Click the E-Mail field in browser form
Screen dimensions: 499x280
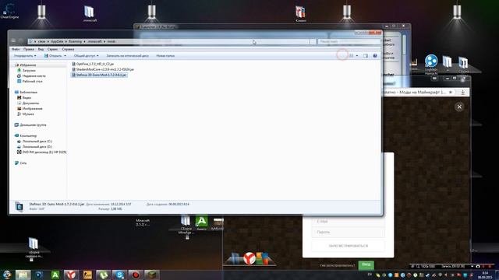click(348, 221)
